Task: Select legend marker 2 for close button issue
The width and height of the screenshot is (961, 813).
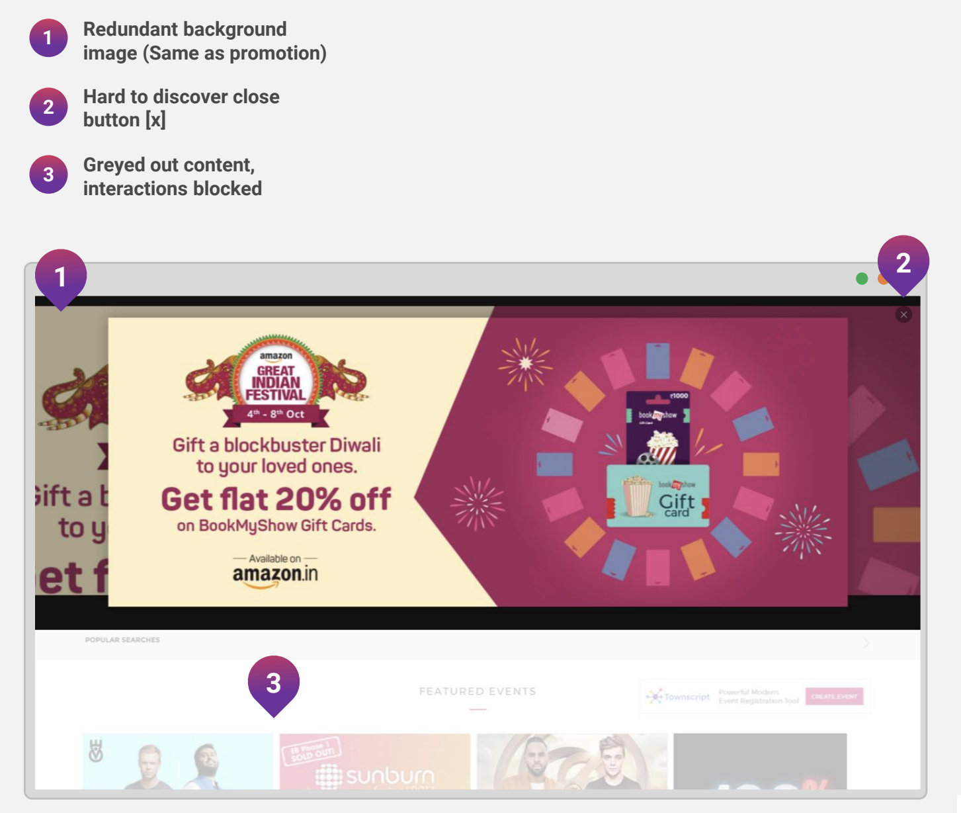Action: [x=48, y=107]
